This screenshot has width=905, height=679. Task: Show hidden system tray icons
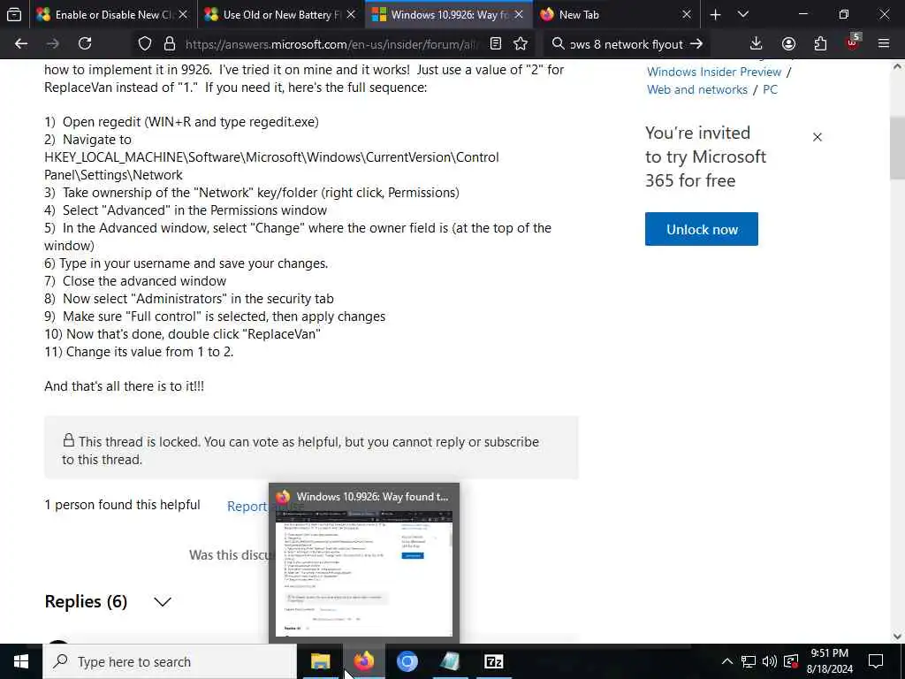click(x=727, y=661)
